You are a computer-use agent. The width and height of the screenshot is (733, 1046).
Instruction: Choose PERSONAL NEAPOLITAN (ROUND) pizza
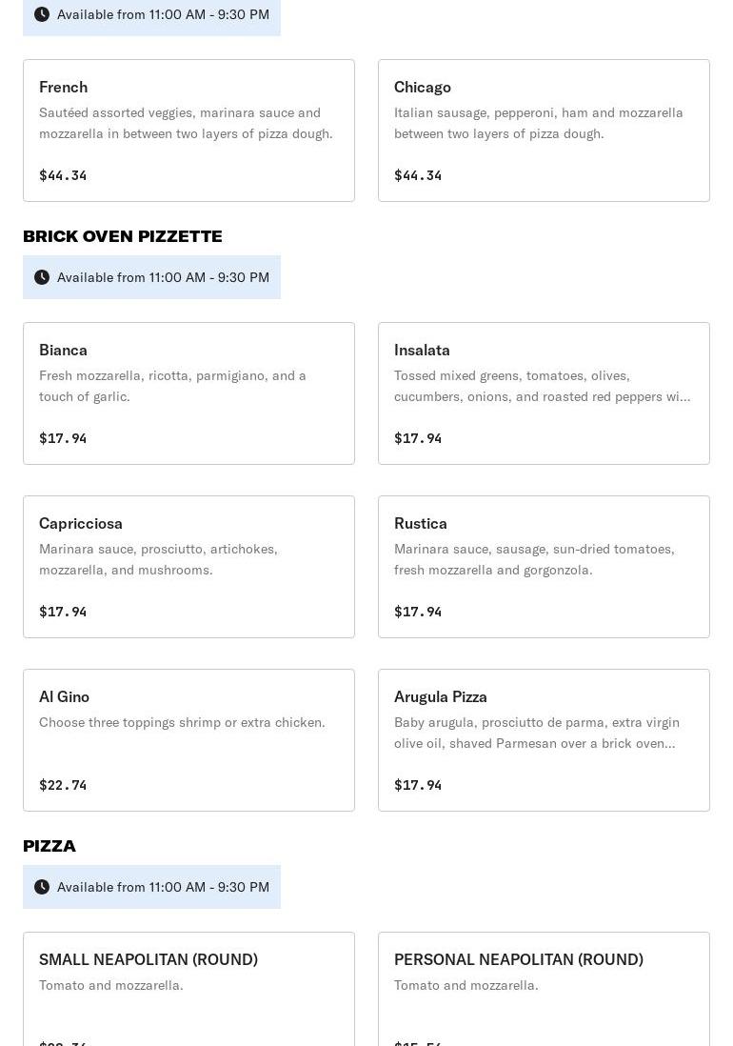[544, 989]
